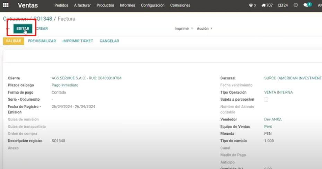Open the truck icon showing 707
This screenshot has width=322, height=169.
click(x=267, y=5)
